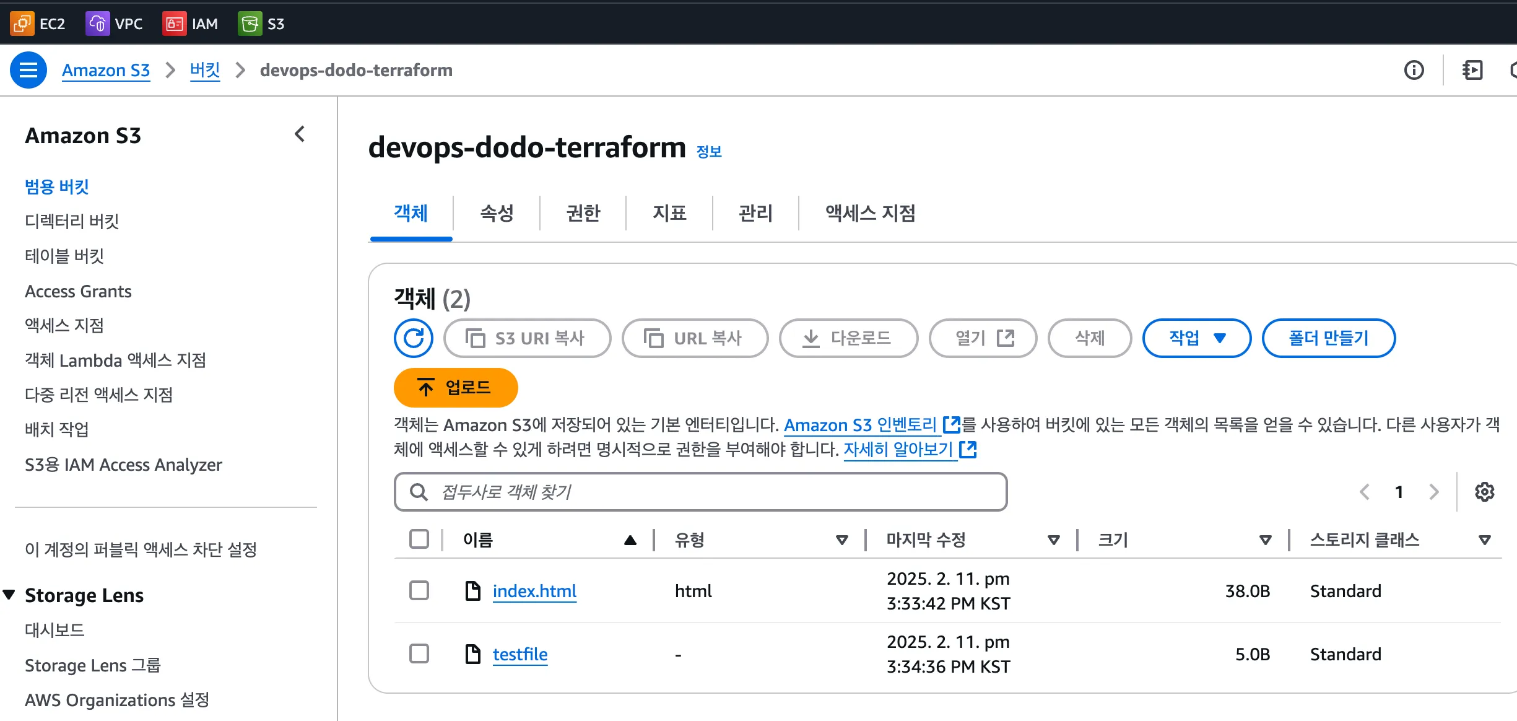Click the 삭제 delete button

point(1090,338)
